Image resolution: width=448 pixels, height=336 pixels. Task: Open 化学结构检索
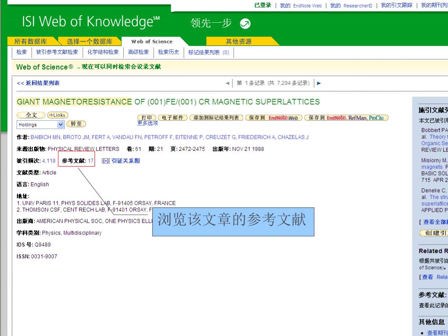click(x=103, y=52)
